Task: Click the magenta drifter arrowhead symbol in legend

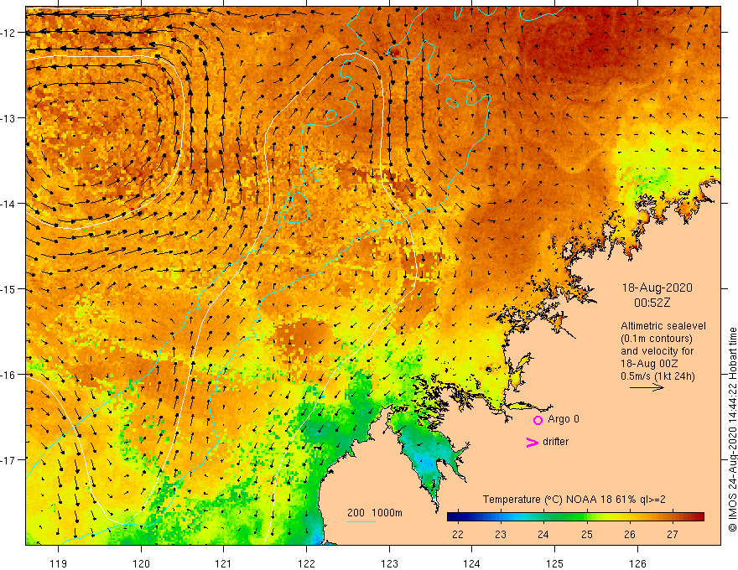Action: [x=532, y=442]
